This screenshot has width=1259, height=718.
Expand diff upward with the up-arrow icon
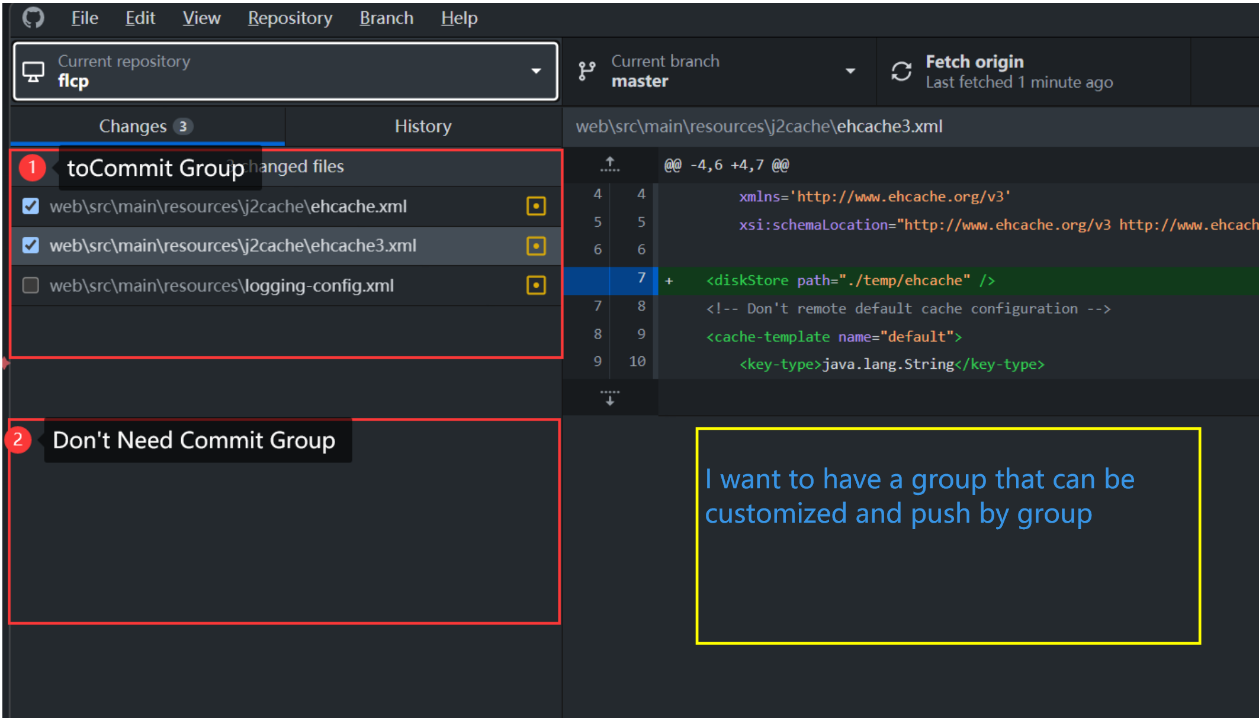[x=610, y=165]
